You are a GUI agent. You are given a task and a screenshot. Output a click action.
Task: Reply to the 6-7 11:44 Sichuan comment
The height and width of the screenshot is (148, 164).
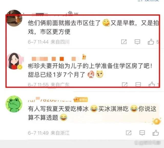pyautogui.click(x=137, y=42)
